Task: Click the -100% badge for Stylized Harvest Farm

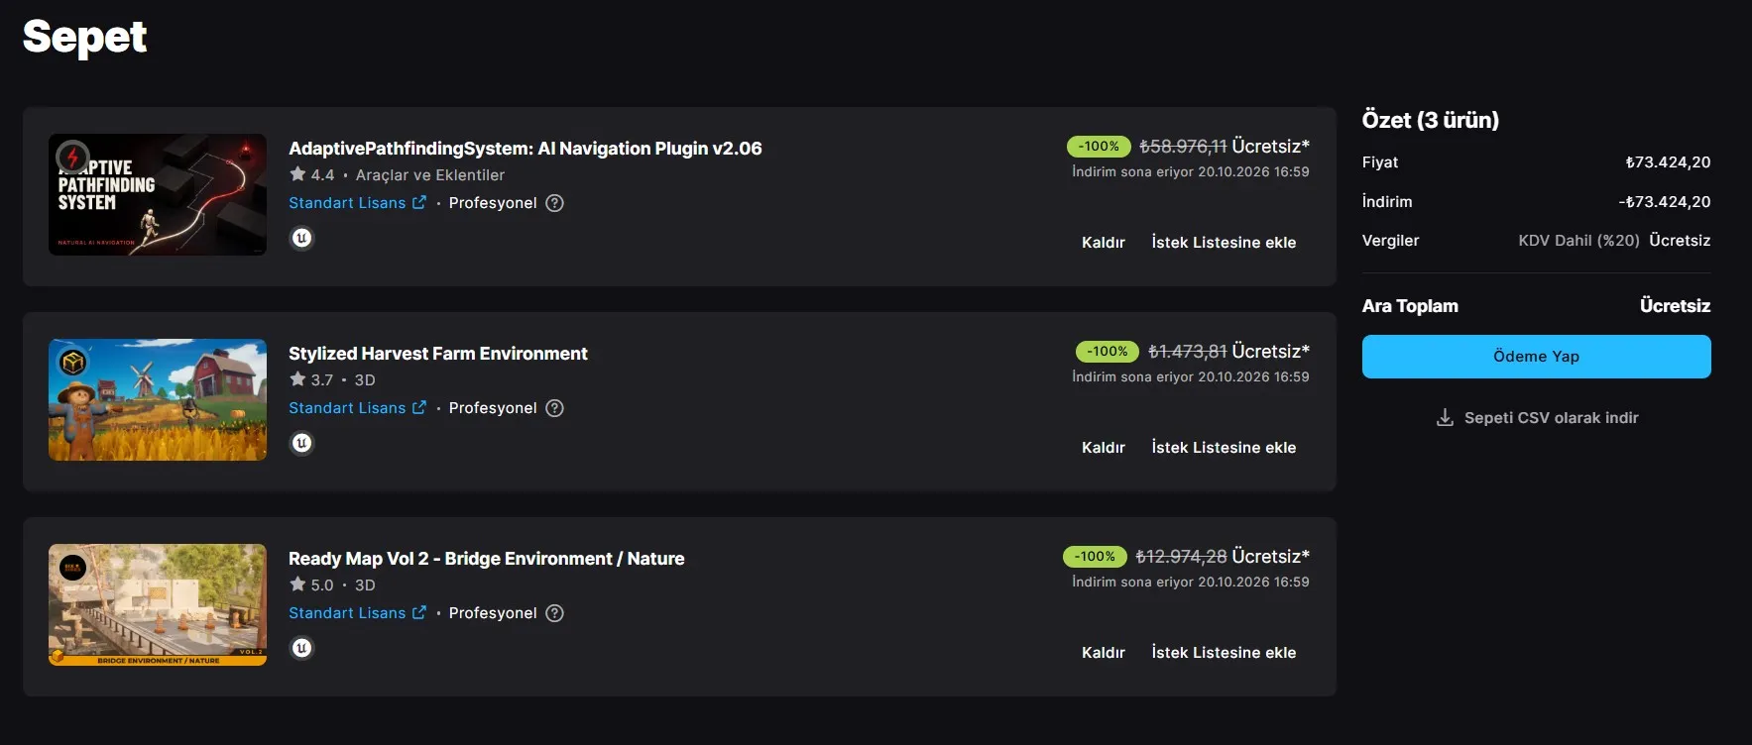Action: [x=1108, y=352]
